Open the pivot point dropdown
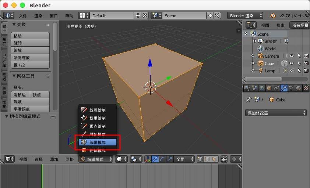 click(136, 159)
